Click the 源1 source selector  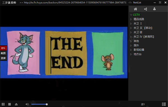(143, 104)
